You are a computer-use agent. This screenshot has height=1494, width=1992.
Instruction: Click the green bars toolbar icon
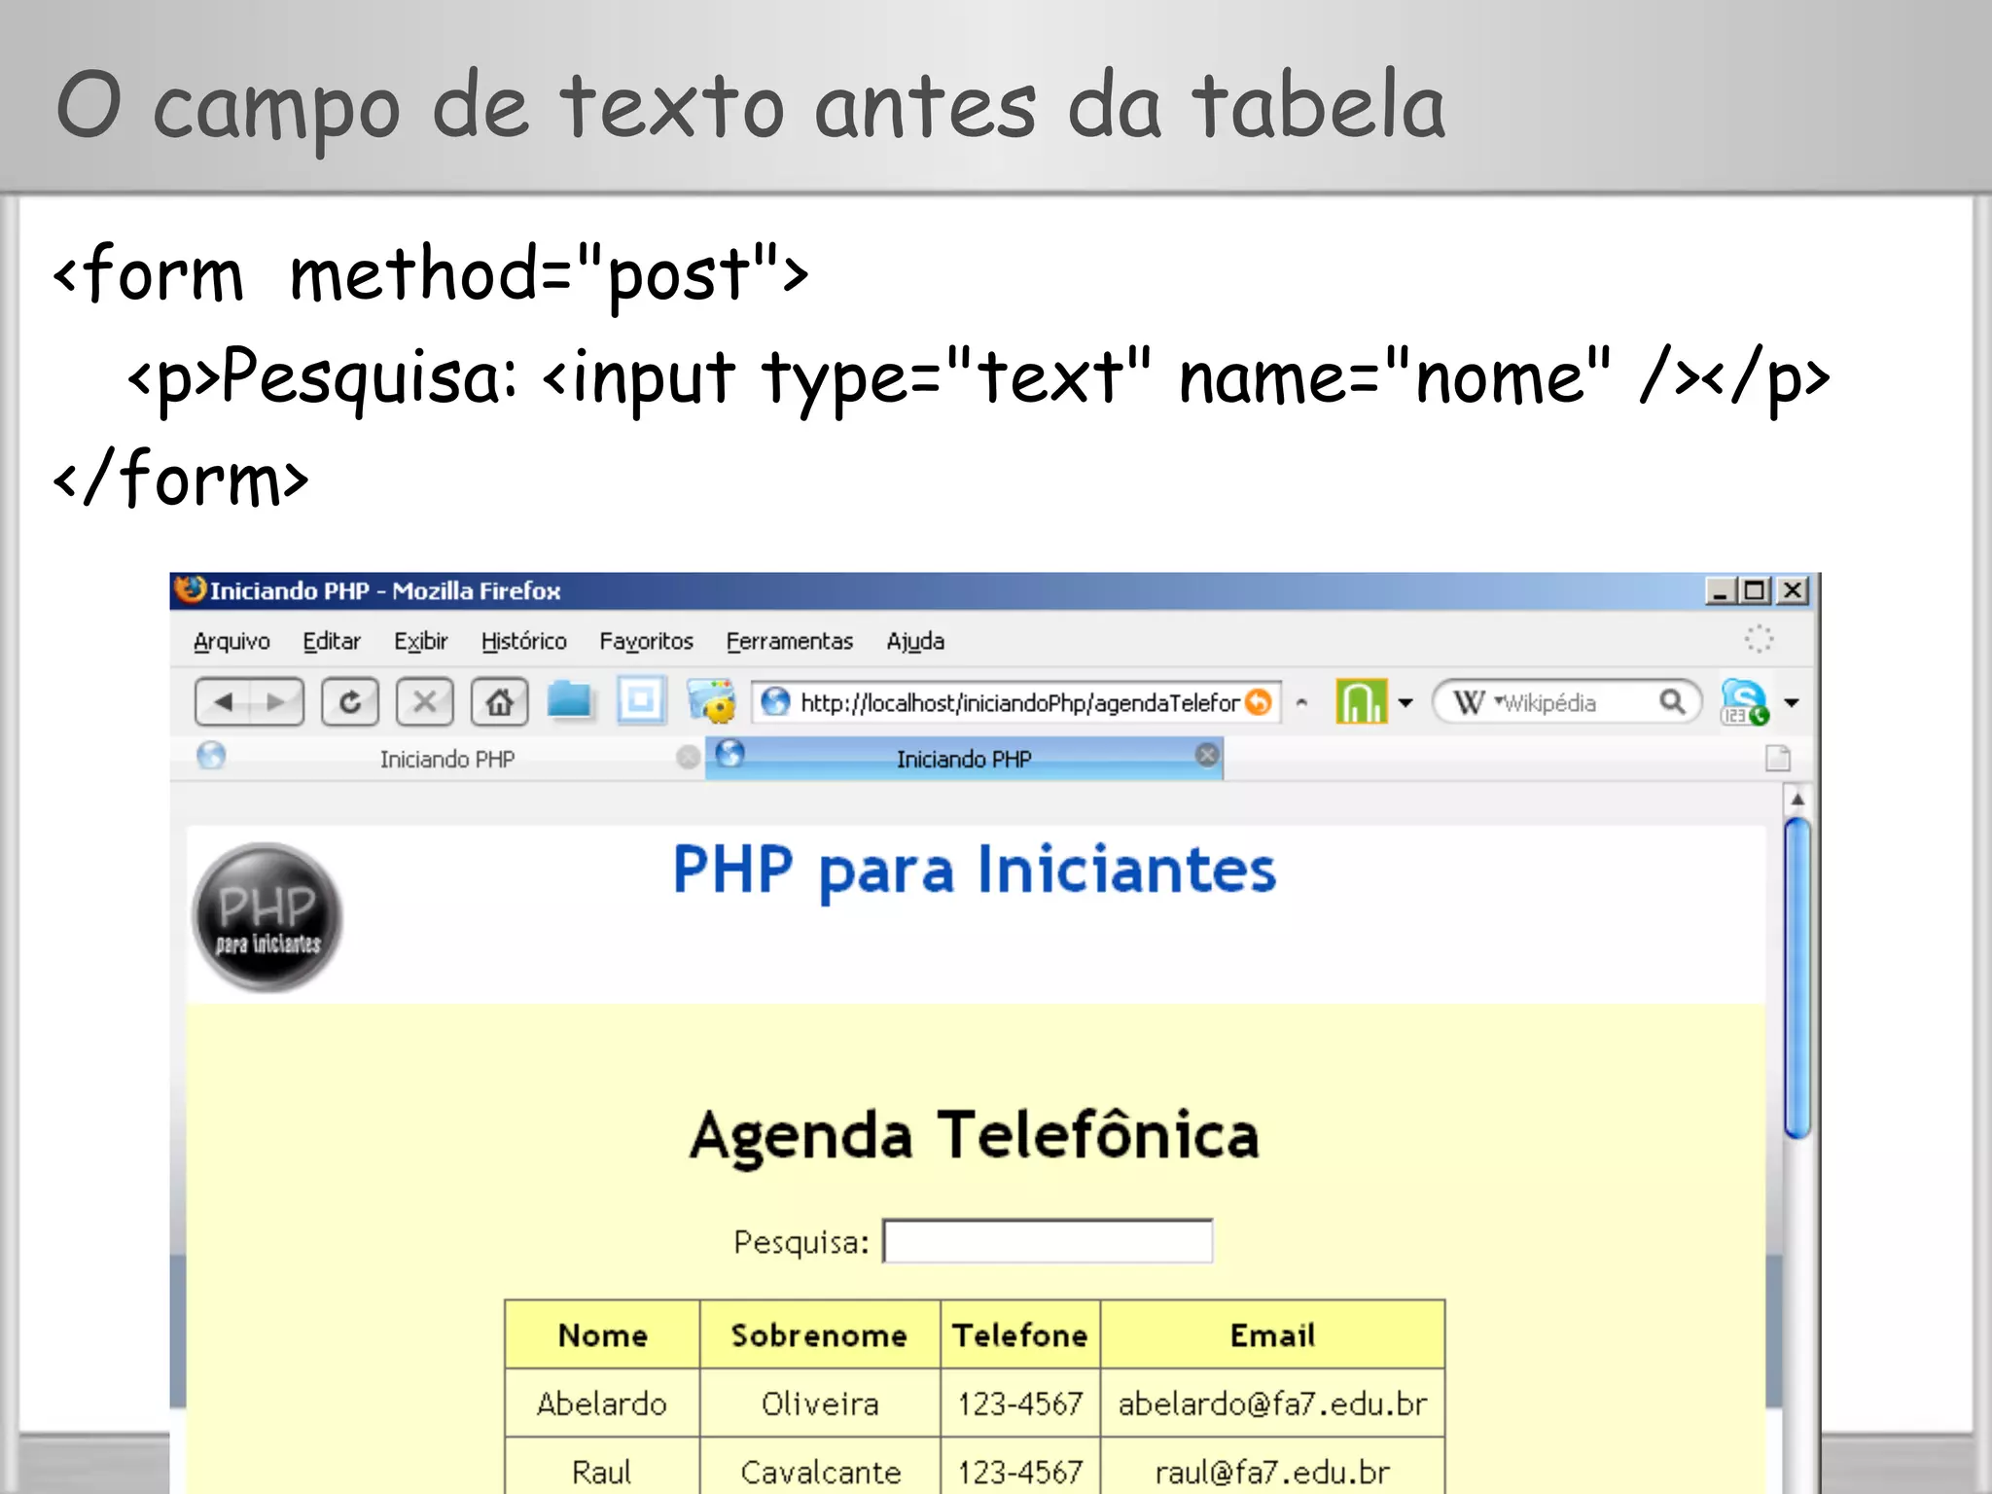[1361, 701]
